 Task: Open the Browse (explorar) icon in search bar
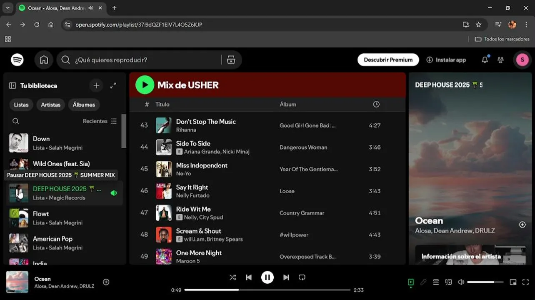[231, 60]
